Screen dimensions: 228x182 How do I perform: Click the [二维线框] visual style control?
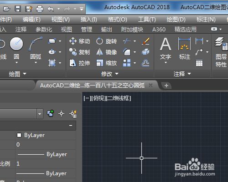pos(119,98)
